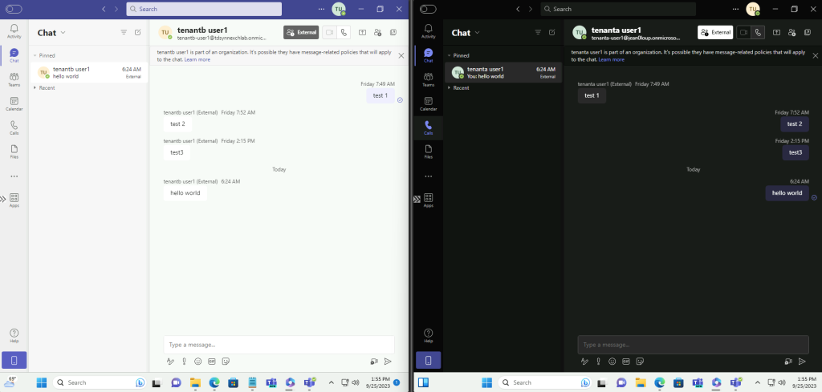Open Learn more link in dark-theme banner
The width and height of the screenshot is (822, 392).
coord(611,59)
